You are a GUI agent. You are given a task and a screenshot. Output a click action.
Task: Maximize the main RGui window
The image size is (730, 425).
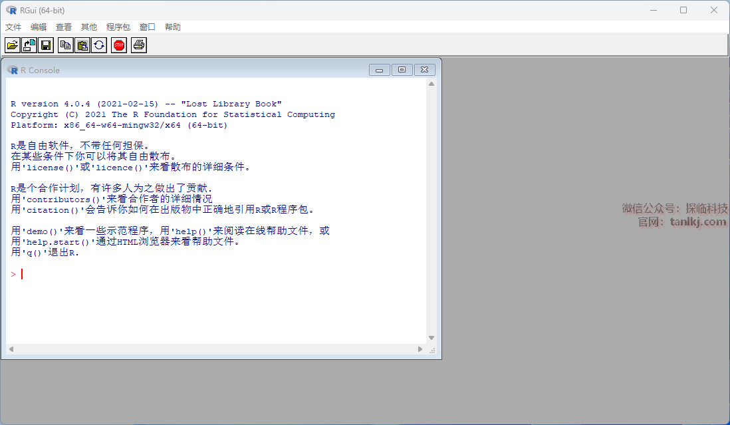[x=683, y=10]
